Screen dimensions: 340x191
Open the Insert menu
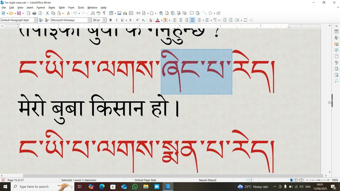[30, 8]
